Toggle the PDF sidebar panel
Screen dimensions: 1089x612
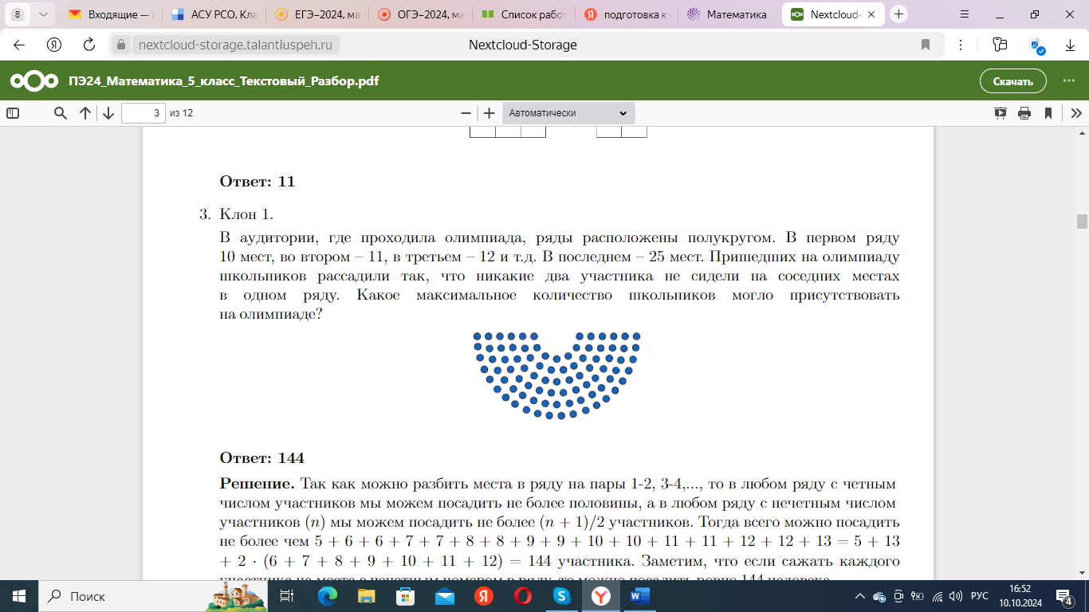(13, 113)
